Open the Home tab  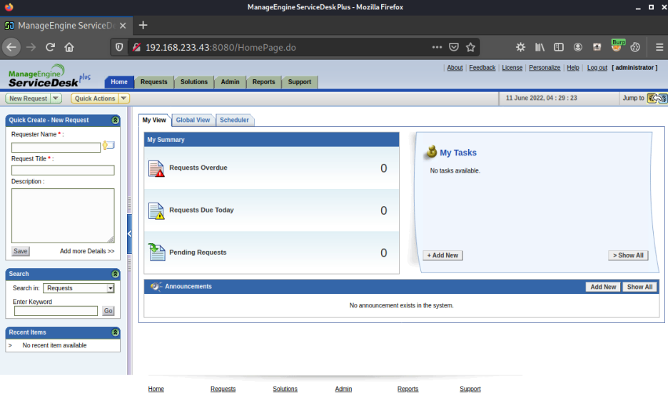pos(119,82)
